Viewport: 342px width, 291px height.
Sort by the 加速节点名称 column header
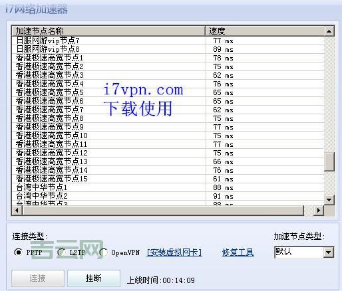tap(108, 31)
